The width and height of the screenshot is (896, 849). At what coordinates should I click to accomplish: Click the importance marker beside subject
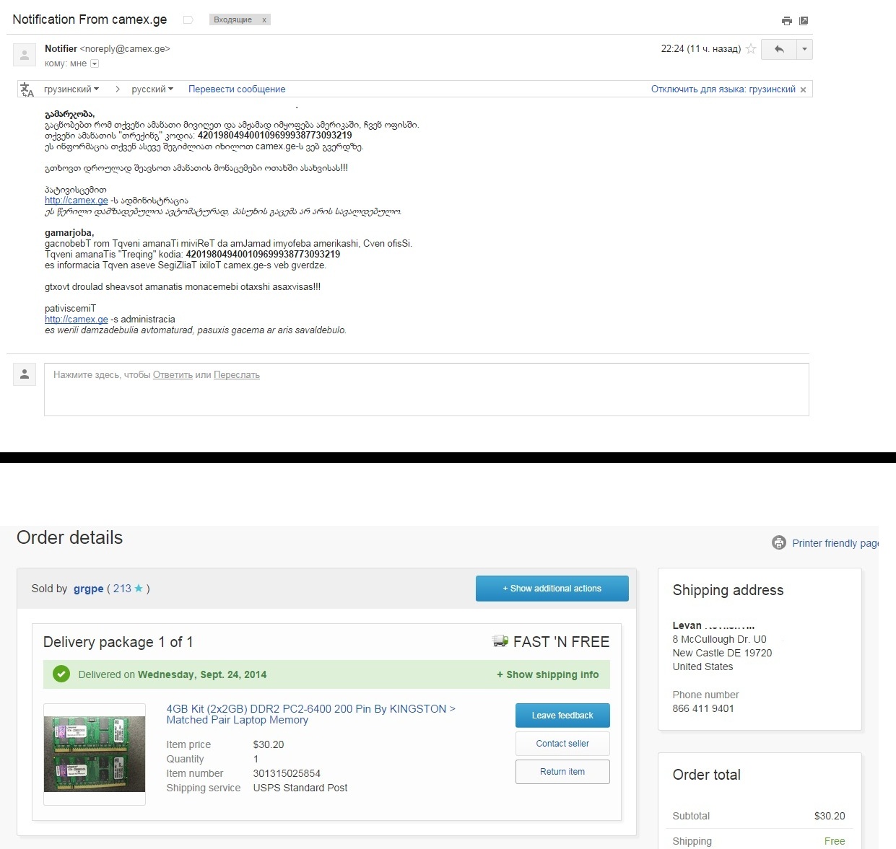pyautogui.click(x=188, y=20)
